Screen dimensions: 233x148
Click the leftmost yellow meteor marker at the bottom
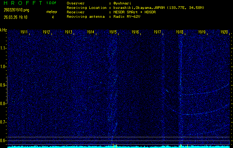point(113,146)
